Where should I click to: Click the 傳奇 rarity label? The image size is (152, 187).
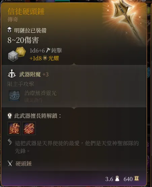tap(13, 20)
